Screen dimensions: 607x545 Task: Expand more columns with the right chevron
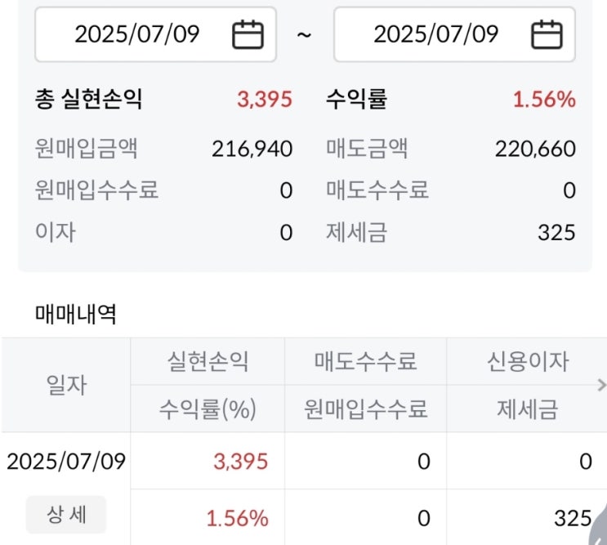[x=601, y=385]
